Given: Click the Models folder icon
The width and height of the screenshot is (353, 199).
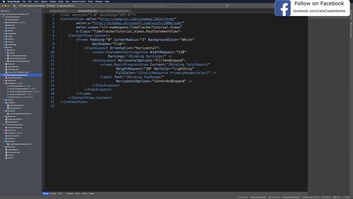Looking at the screenshot, I should [x=6, y=31].
